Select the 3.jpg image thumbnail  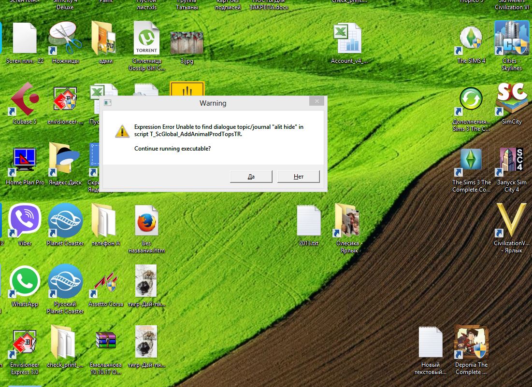click(x=187, y=42)
